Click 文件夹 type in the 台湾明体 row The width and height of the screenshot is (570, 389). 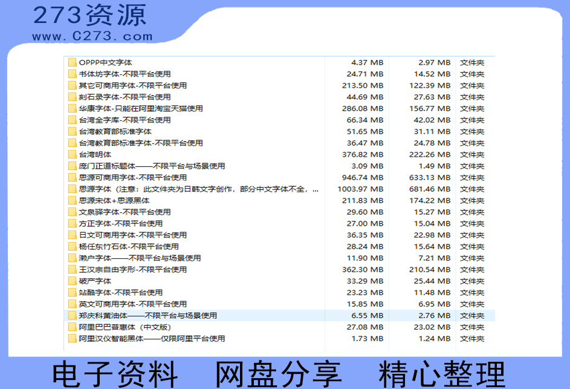coord(472,154)
